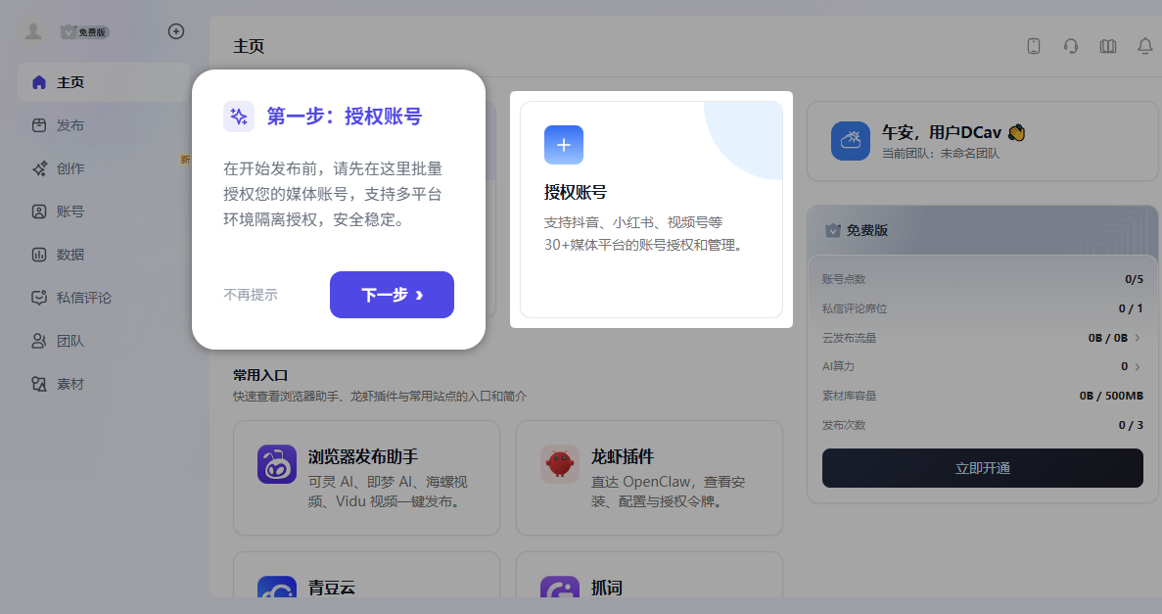
Task: Click the 立即开通 button
Action: [983, 468]
